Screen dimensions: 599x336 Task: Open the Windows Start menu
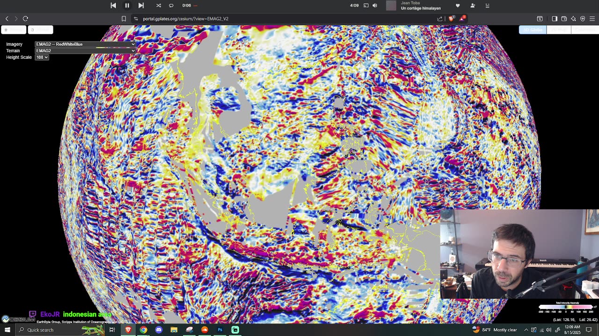[x=7, y=330]
